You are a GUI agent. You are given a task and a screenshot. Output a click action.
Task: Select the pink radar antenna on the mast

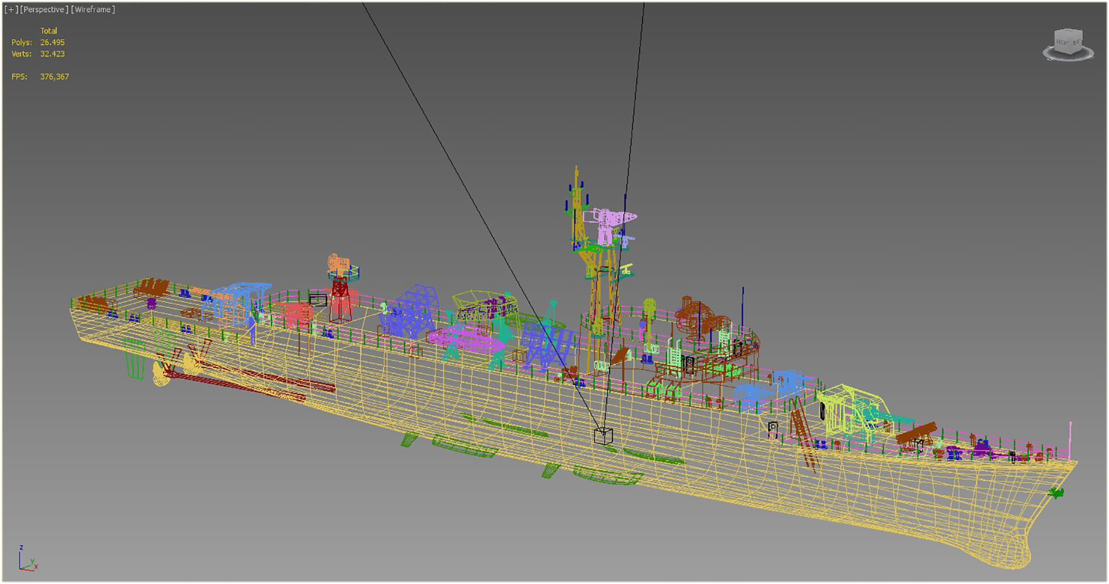point(611,219)
